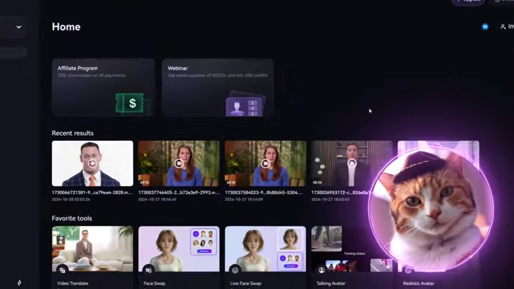The width and height of the screenshot is (514, 289).
Task: Click filename 1730066721381-9...ca79ea4-2828
Action: click(x=92, y=193)
